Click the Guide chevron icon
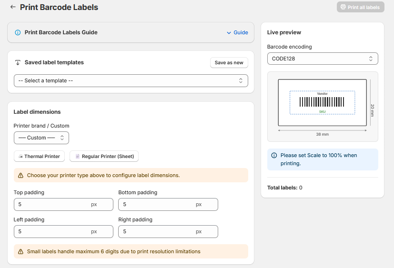The height and width of the screenshot is (268, 394). [x=229, y=33]
